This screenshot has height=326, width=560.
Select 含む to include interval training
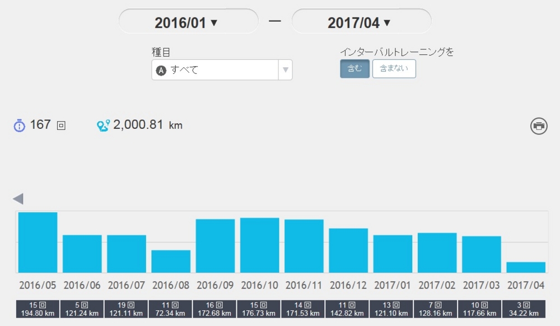(354, 68)
